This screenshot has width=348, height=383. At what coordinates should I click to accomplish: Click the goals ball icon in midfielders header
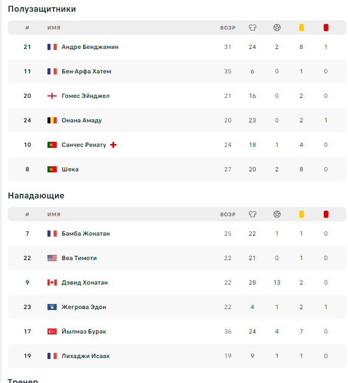pyautogui.click(x=277, y=28)
